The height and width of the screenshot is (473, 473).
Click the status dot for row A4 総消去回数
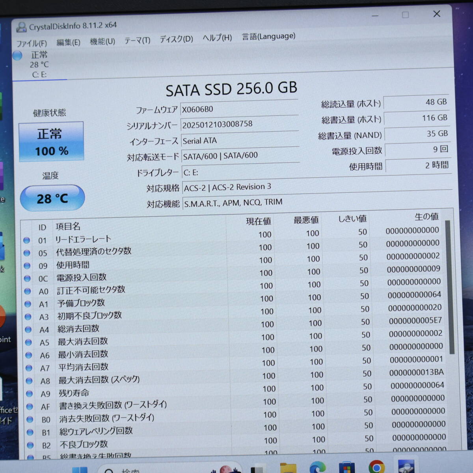[x=28, y=330]
